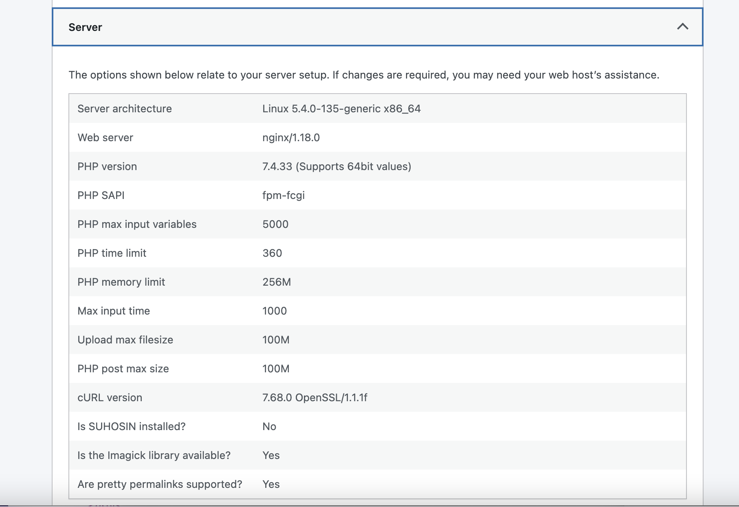Viewport: 739px width, 507px height.
Task: Click the 360 value
Action: pos(272,253)
